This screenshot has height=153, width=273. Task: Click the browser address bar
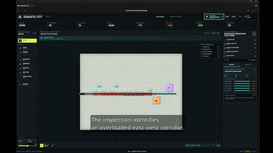pos(136,10)
